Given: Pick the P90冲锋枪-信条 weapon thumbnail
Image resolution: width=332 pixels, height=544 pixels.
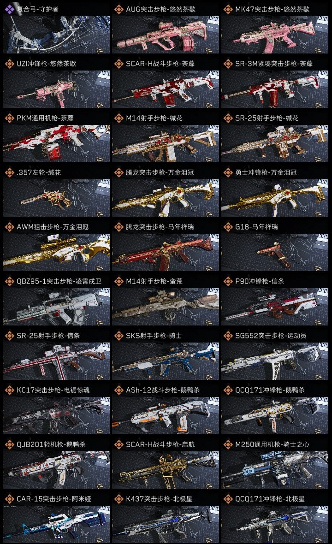Looking at the screenshot, I should pos(275,307).
